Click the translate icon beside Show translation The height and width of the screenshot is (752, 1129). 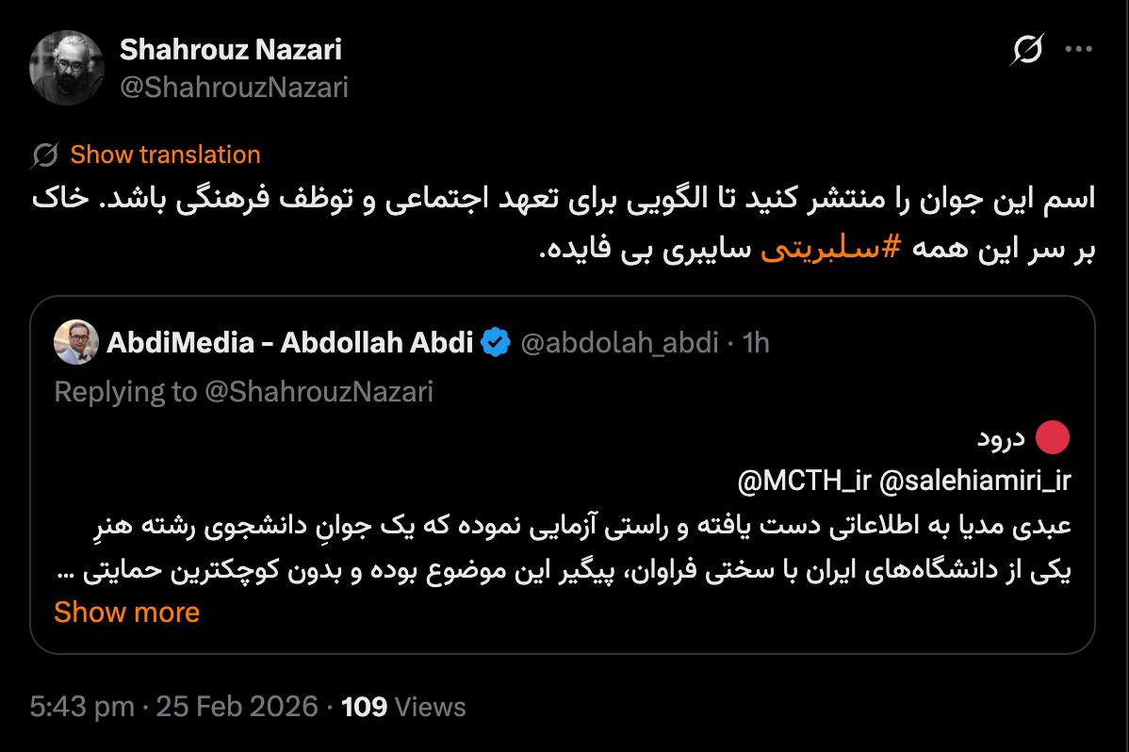pyautogui.click(x=45, y=155)
